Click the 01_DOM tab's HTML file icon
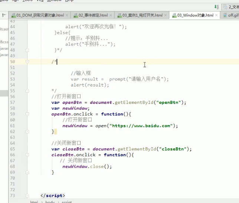 coord(13,15)
